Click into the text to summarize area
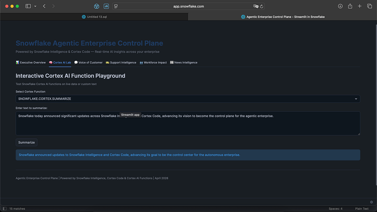This screenshot has width=377, height=212. point(188,123)
